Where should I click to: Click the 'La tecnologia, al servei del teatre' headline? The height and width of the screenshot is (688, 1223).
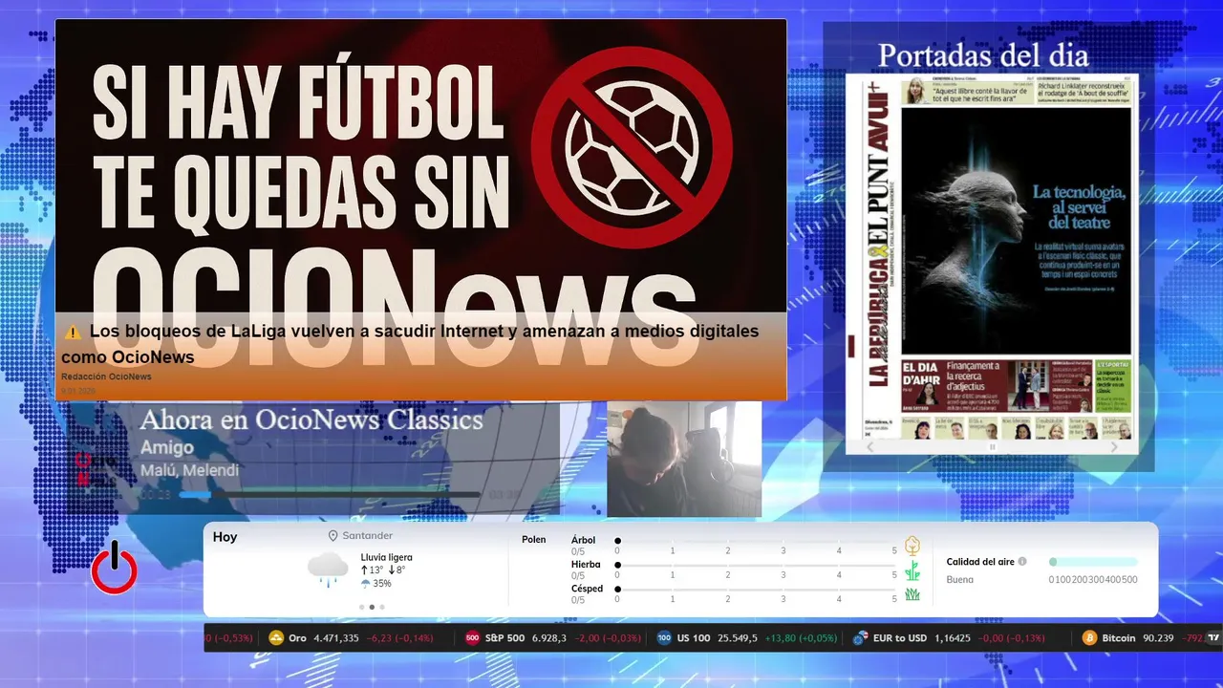point(1079,207)
